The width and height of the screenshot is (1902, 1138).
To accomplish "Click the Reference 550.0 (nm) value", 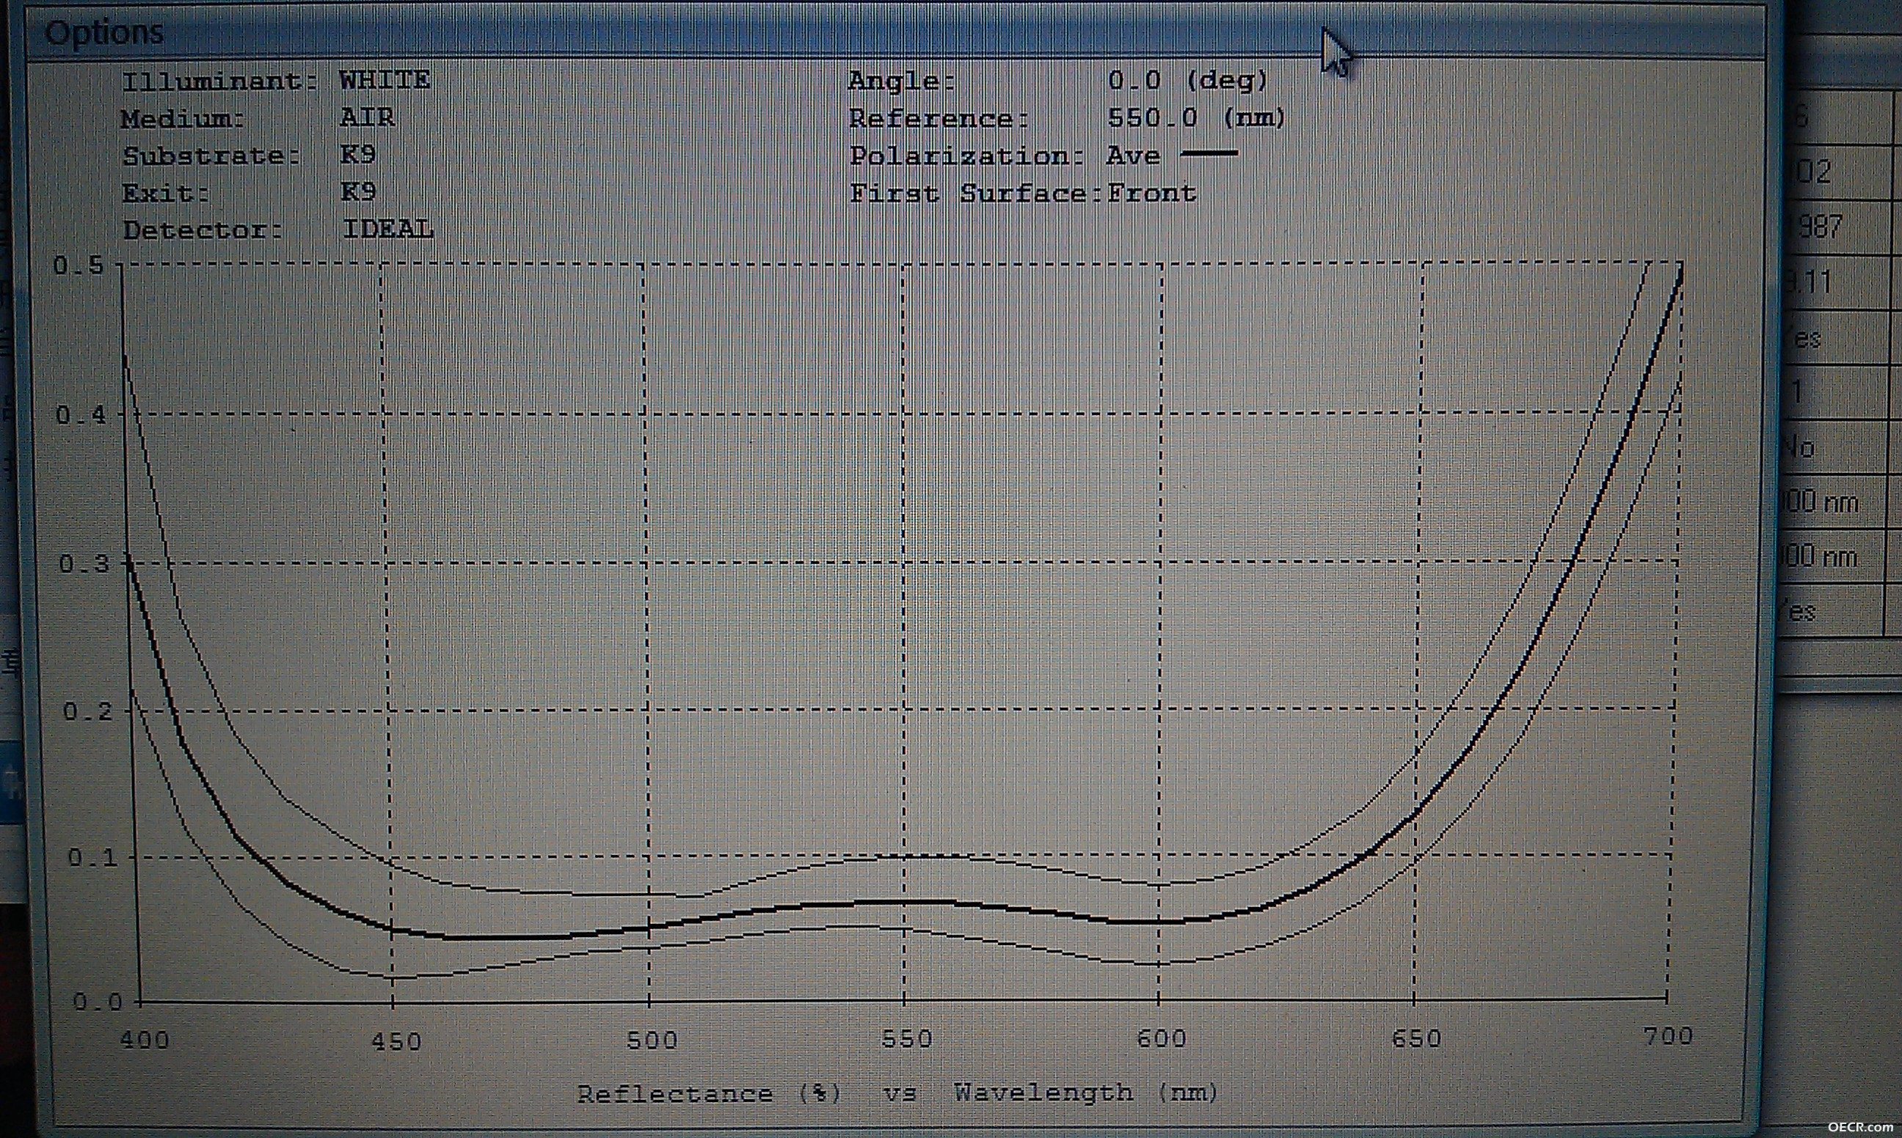I will [1196, 117].
